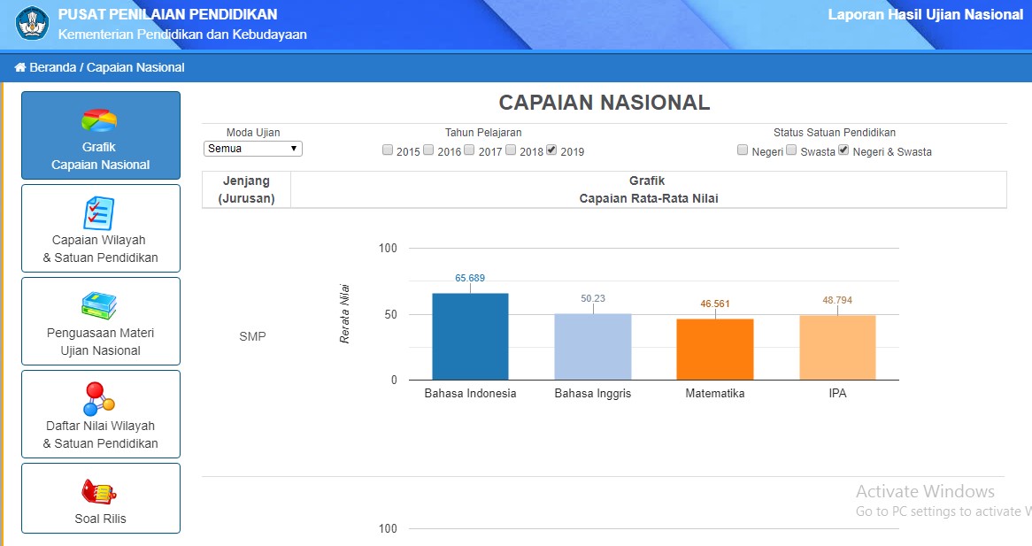Viewport: 1032px width, 546px height.
Task: Check the Negeri status checkbox
Action: [x=743, y=150]
